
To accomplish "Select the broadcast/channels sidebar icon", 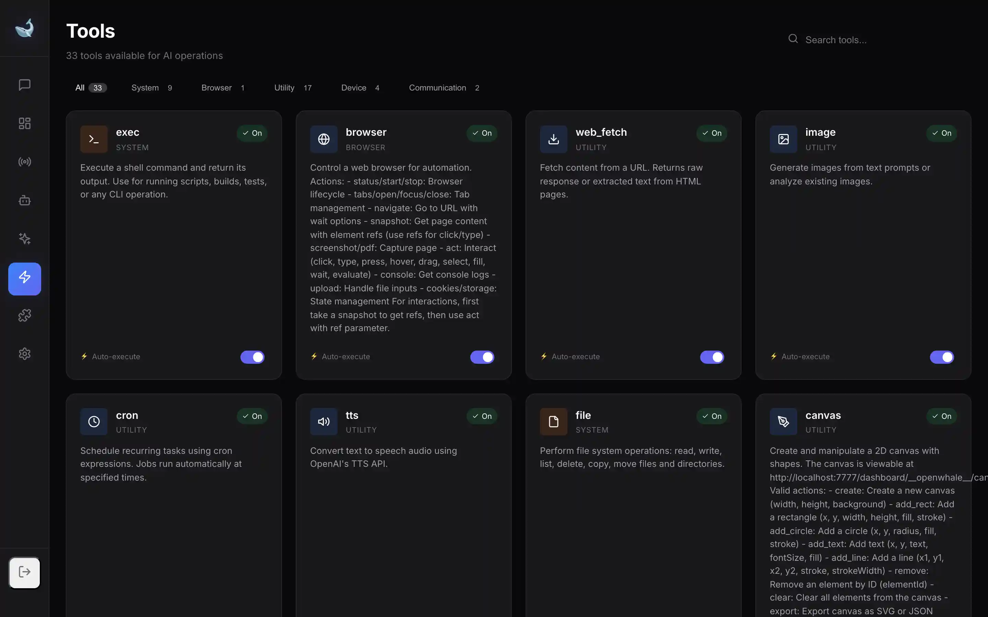I will pos(24,161).
